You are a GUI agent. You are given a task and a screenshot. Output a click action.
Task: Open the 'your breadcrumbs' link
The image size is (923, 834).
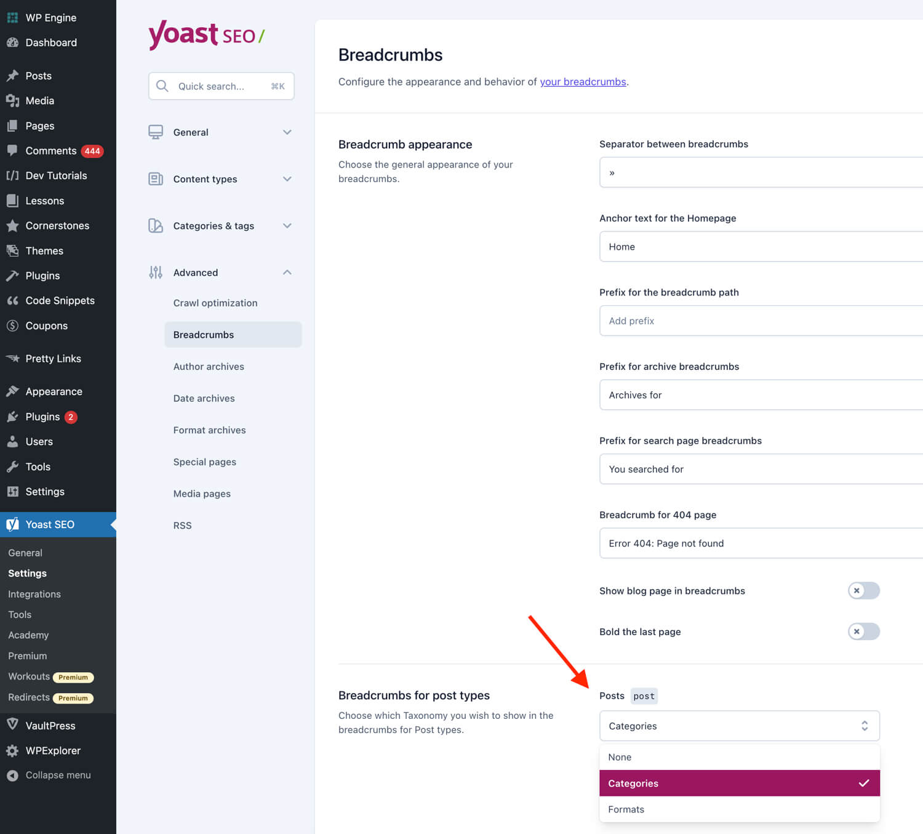[x=583, y=82]
